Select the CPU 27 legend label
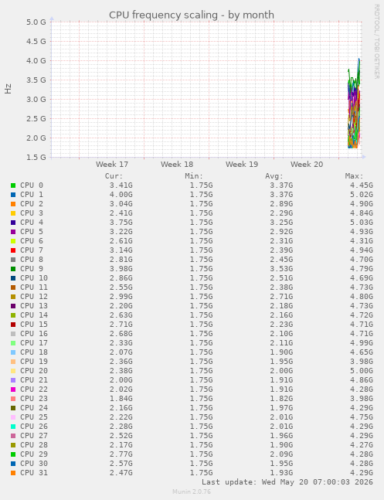 (x=34, y=435)
